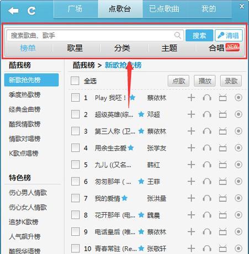Listen to 我的爱情 with headphone icon
The width and height of the screenshot is (249, 254).
coord(207,198)
